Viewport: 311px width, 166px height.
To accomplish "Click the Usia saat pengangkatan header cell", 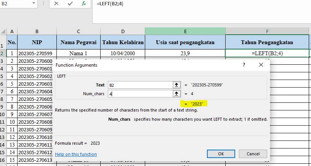I will [x=185, y=42].
